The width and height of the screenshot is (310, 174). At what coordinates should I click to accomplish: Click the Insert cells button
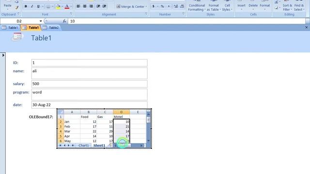pos(241,6)
